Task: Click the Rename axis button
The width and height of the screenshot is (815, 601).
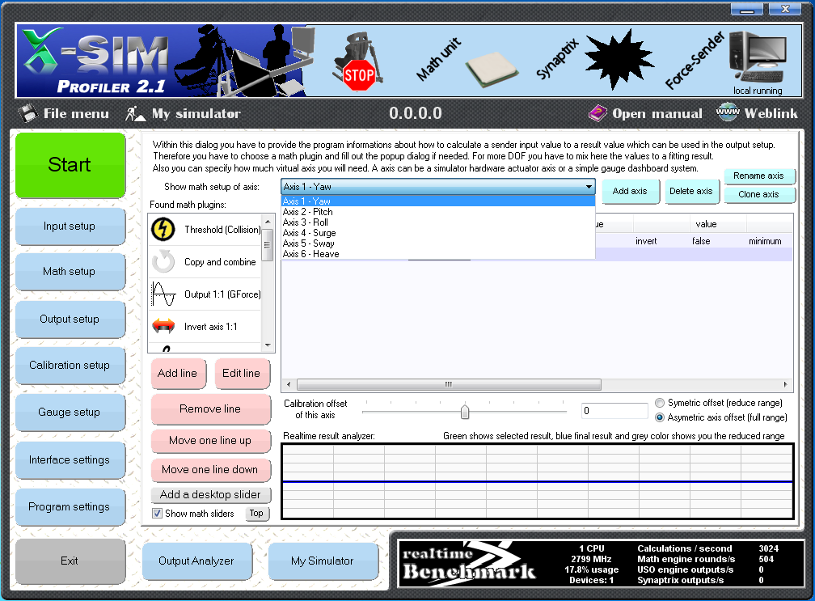Action: 759,176
